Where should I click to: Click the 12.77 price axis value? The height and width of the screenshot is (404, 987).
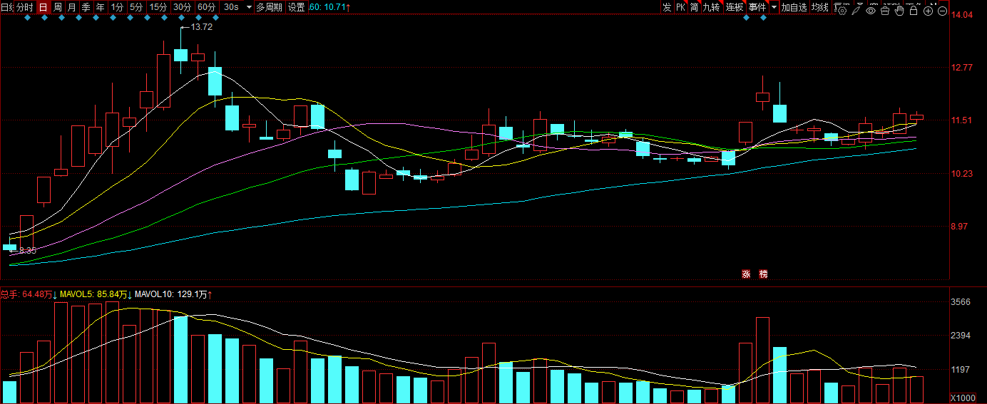[x=963, y=68]
